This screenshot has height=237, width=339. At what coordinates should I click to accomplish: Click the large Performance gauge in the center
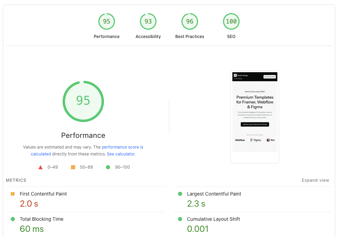pyautogui.click(x=83, y=101)
